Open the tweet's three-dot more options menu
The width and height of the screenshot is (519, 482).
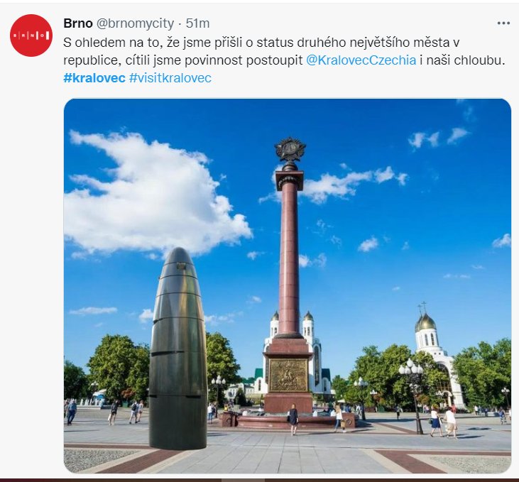click(503, 23)
